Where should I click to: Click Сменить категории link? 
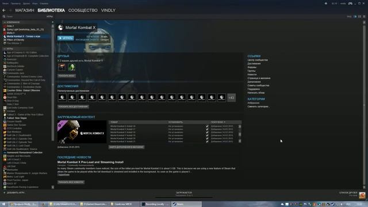258,106
